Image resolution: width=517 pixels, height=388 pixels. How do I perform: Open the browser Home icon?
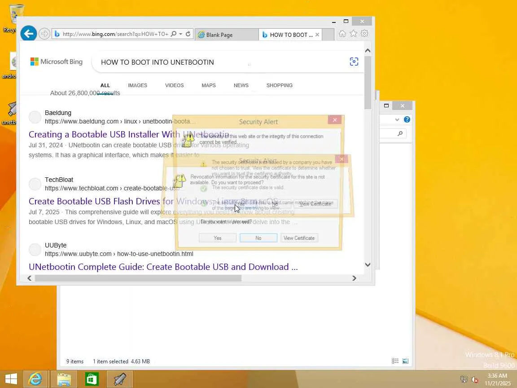coord(342,34)
